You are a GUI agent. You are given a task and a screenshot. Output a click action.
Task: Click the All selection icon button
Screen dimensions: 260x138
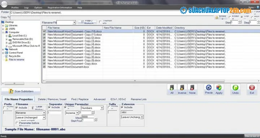pyautogui.click(x=172, y=89)
